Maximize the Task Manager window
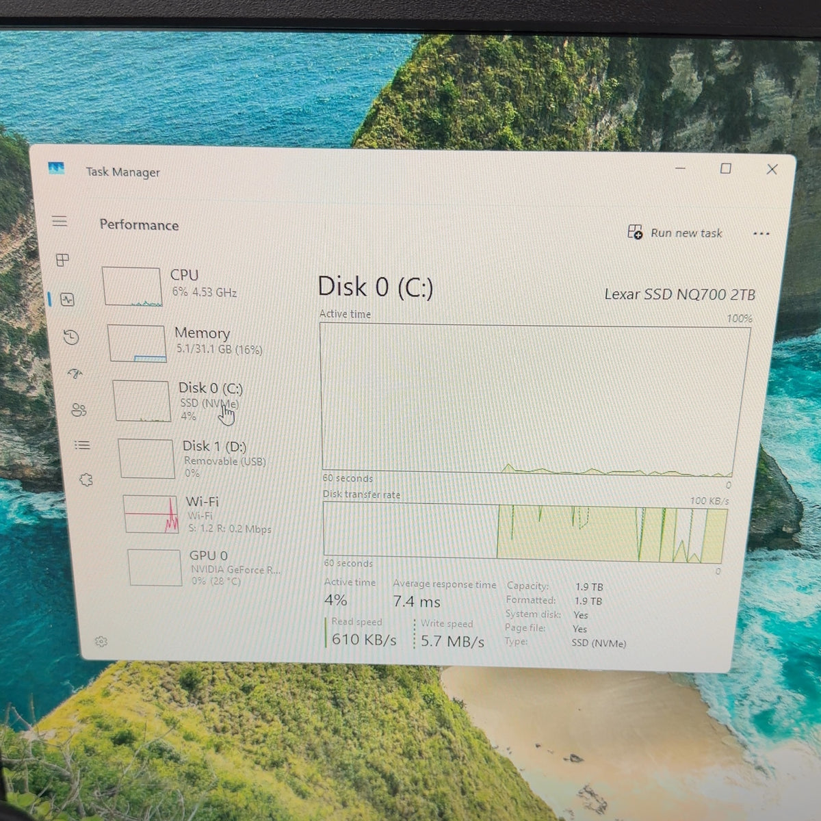821x821 pixels. (x=726, y=168)
